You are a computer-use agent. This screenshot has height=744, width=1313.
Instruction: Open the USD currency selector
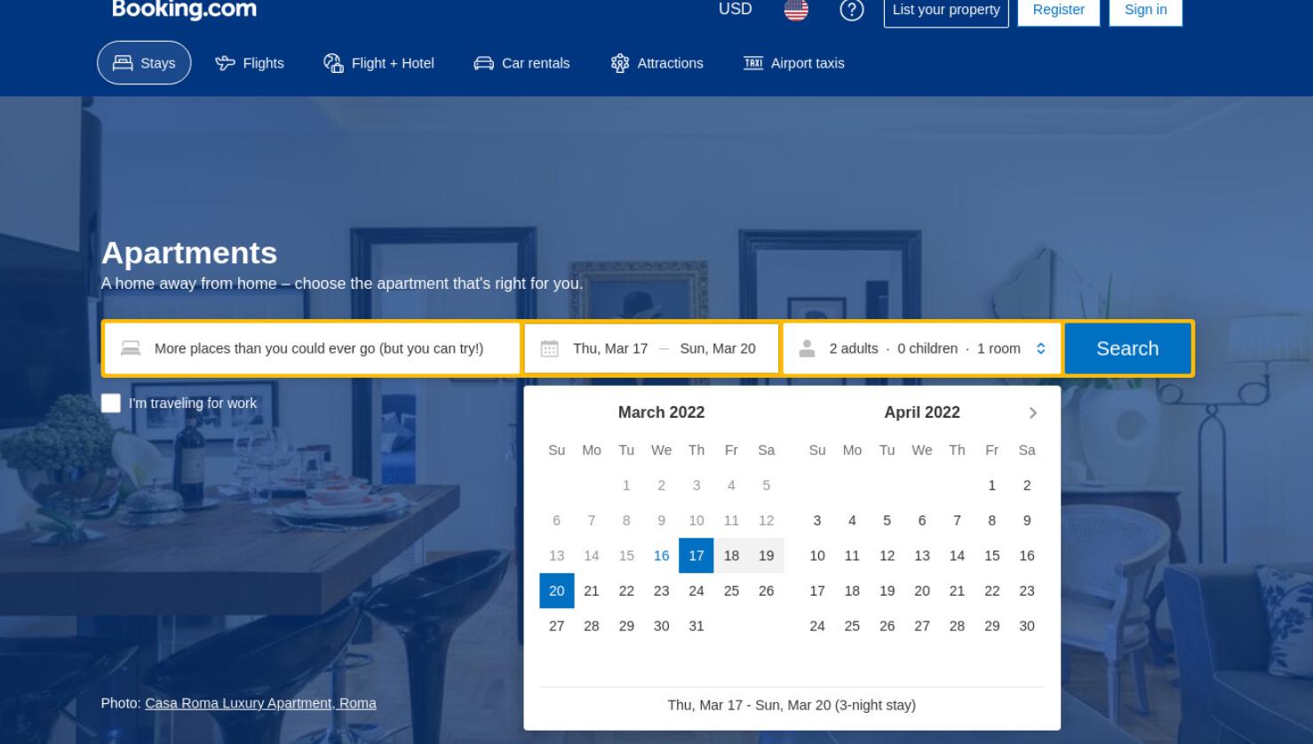[735, 9]
